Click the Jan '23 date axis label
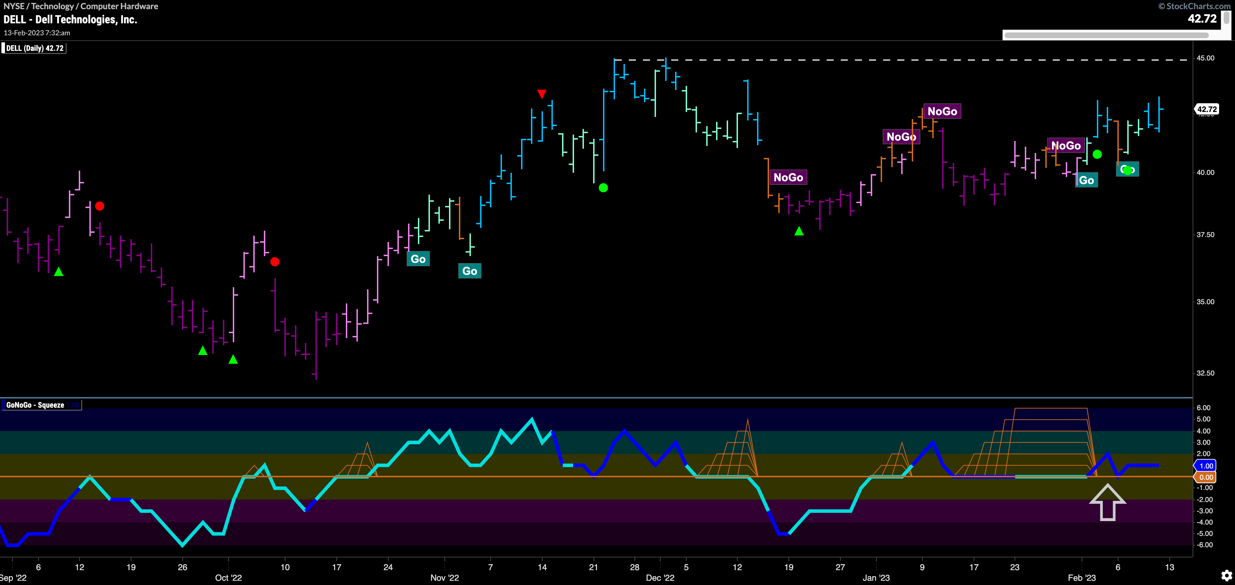Image resolution: width=1235 pixels, height=585 pixels. click(x=876, y=578)
